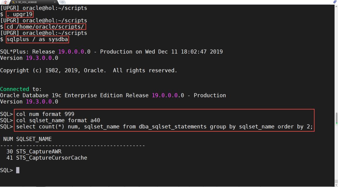
Task: Open the home tab icon
Action: 5,2
